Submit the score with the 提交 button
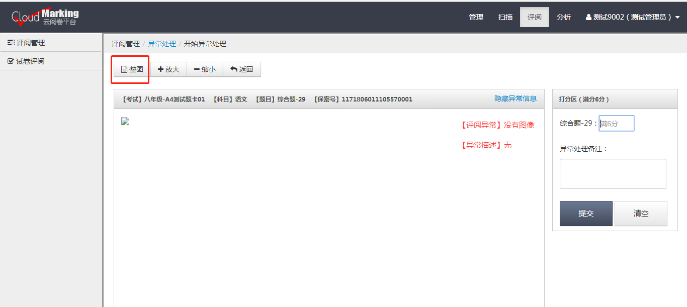Image resolution: width=687 pixels, height=307 pixels. [585, 213]
